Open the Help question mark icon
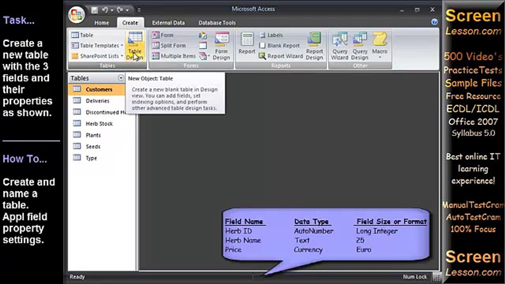Screen dimensions: 505x284 coord(434,22)
